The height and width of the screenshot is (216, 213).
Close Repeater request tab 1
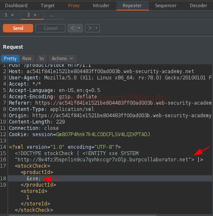[x=13, y=15]
